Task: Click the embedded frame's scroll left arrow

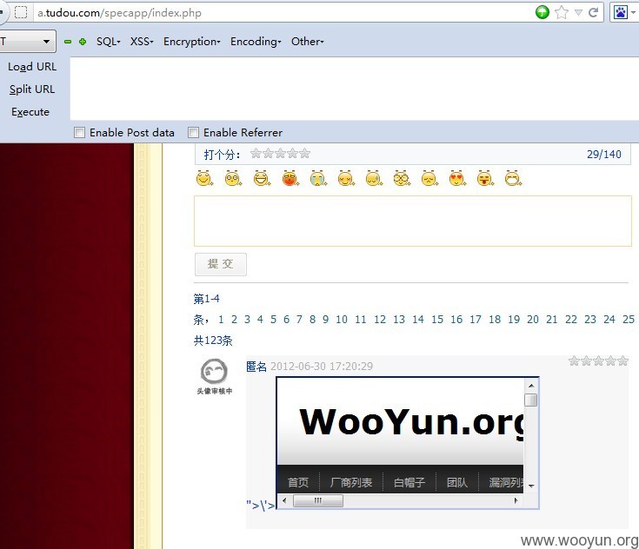Action: (x=284, y=500)
